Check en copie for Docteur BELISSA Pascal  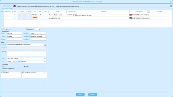[28, 15]
